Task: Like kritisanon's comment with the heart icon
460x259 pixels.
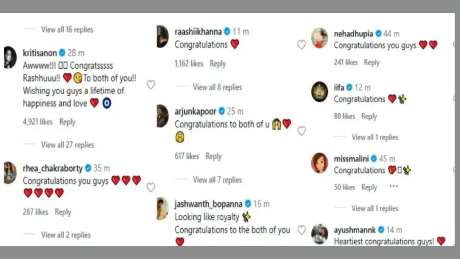Action: tap(151, 85)
